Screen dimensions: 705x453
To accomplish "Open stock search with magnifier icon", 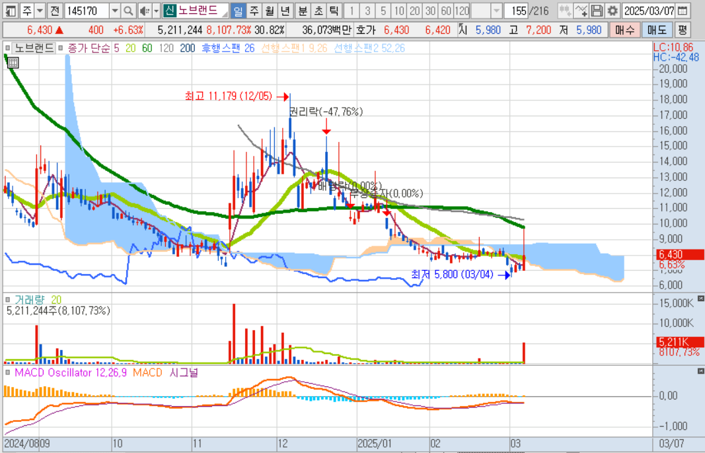I will point(128,11).
